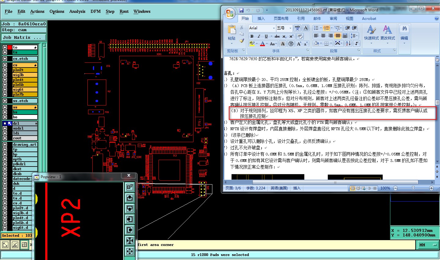
Task: Grow font size in Word ribbon
Action: 299,44
